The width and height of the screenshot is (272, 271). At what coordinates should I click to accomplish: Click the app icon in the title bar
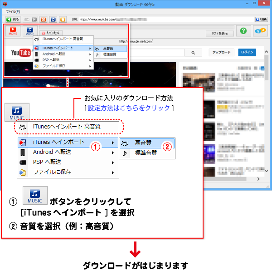(x=5, y=4)
